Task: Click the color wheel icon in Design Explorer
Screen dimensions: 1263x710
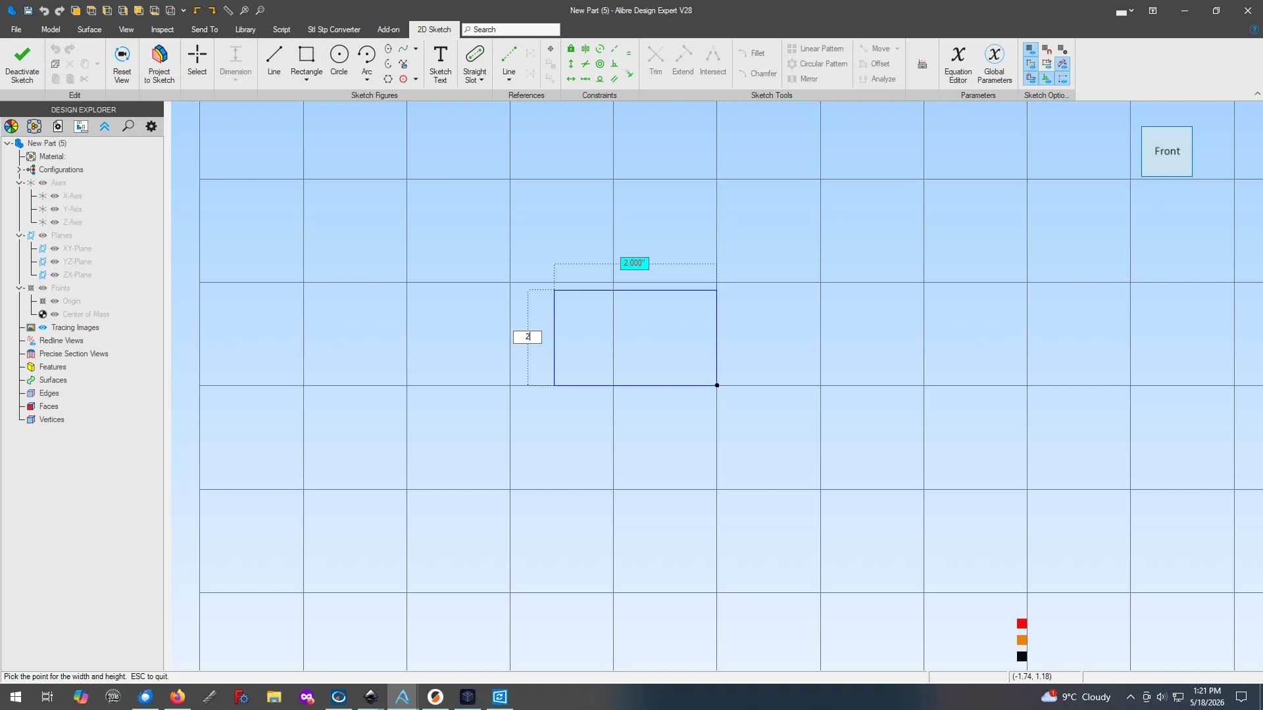Action: pos(11,126)
